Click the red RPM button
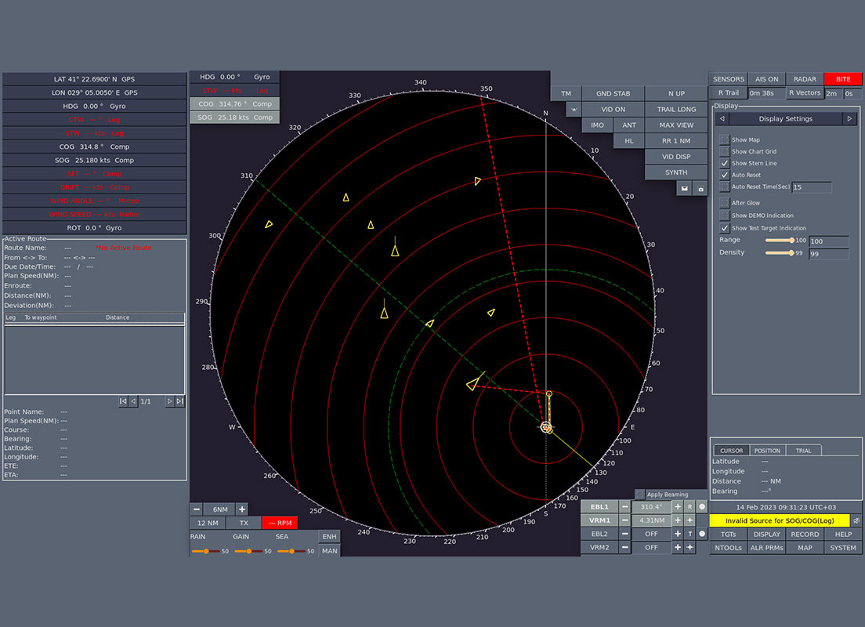Image resolution: width=865 pixels, height=627 pixels. click(x=280, y=523)
